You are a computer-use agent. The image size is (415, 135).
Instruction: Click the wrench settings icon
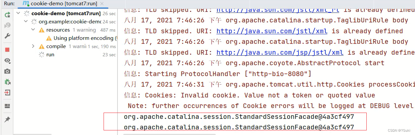(7, 36)
